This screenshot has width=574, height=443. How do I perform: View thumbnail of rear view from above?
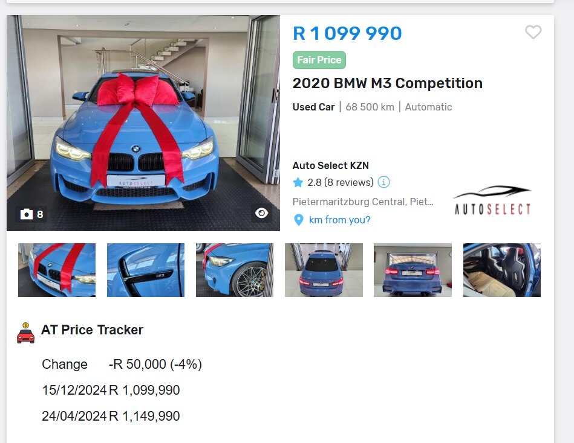[324, 270]
